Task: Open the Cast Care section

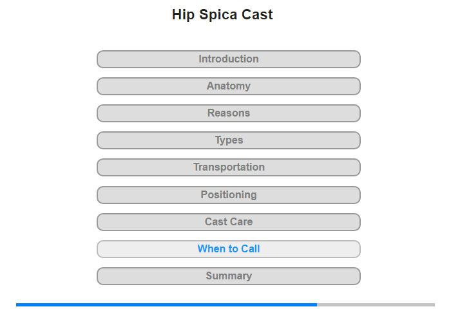Action: (229, 222)
